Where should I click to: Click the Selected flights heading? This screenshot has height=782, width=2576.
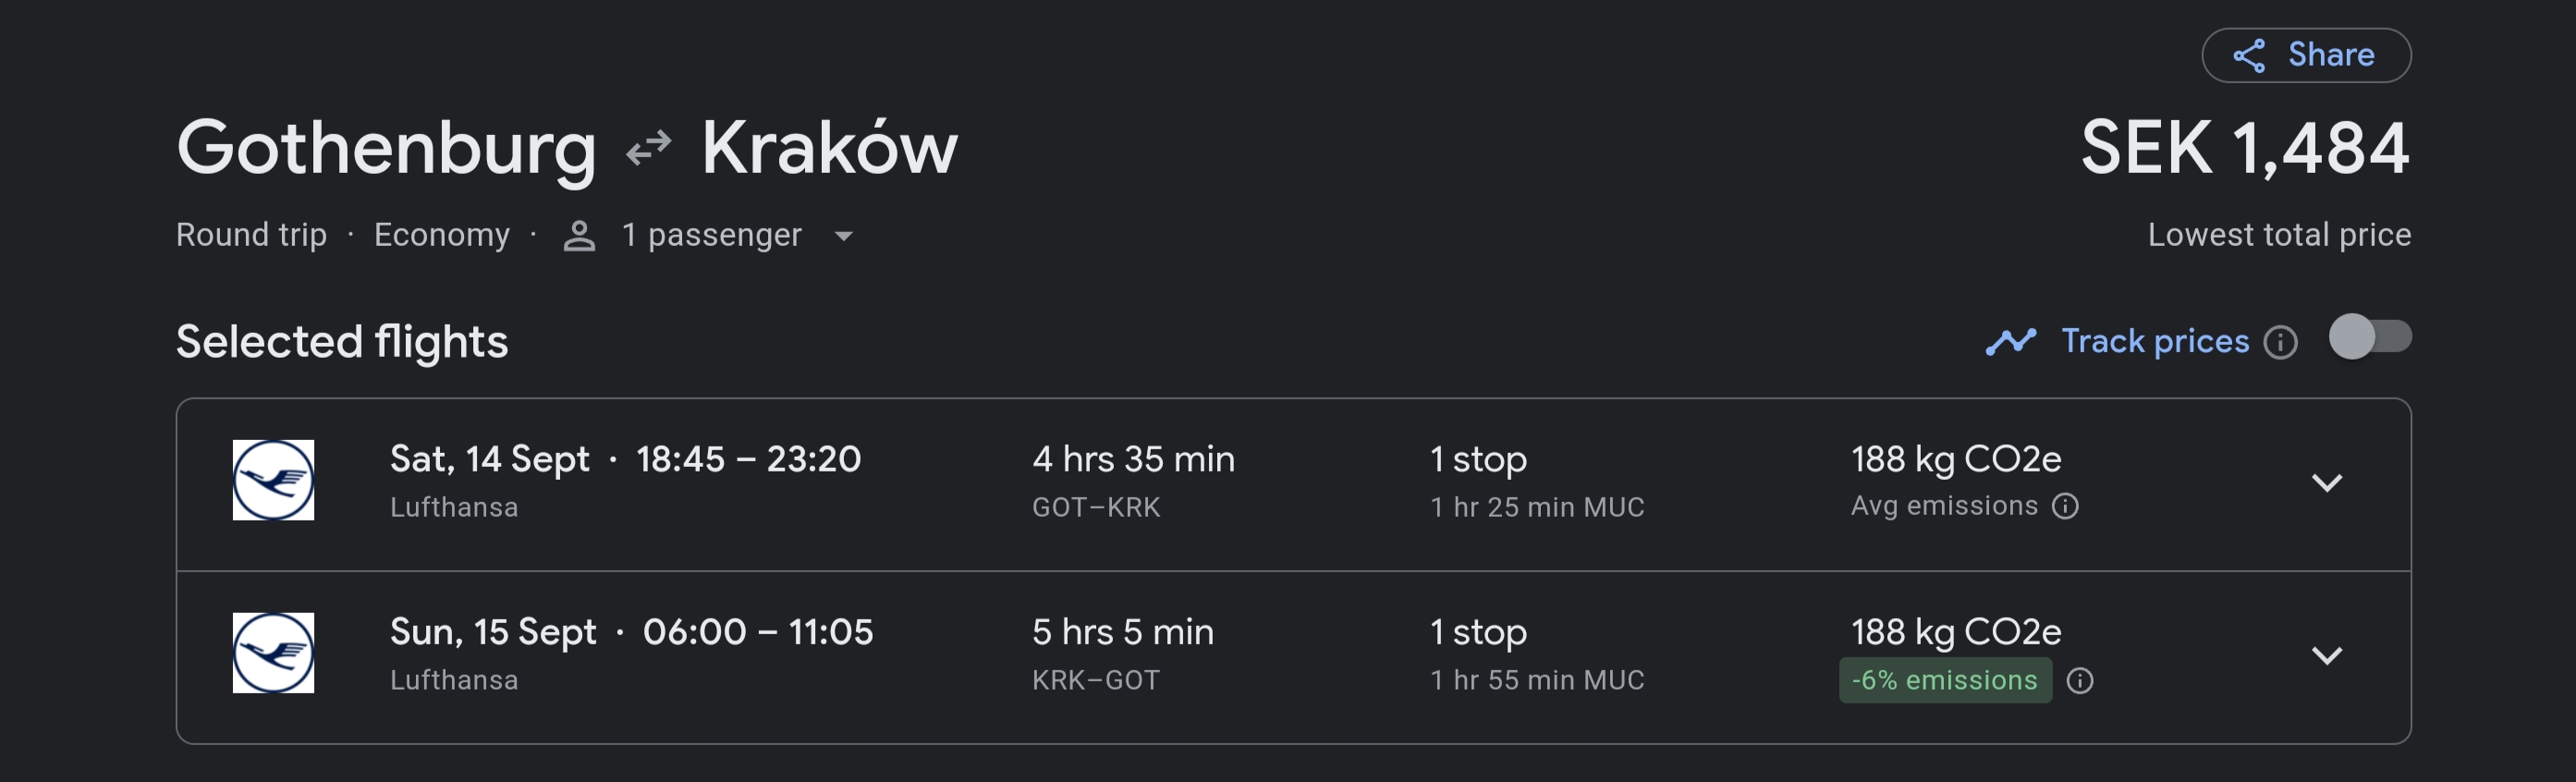point(342,342)
